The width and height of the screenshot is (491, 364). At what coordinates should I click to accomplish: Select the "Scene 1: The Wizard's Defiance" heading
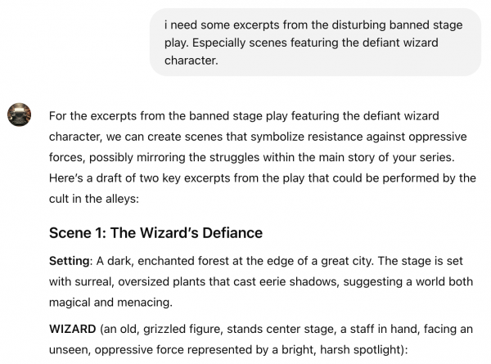tap(155, 233)
